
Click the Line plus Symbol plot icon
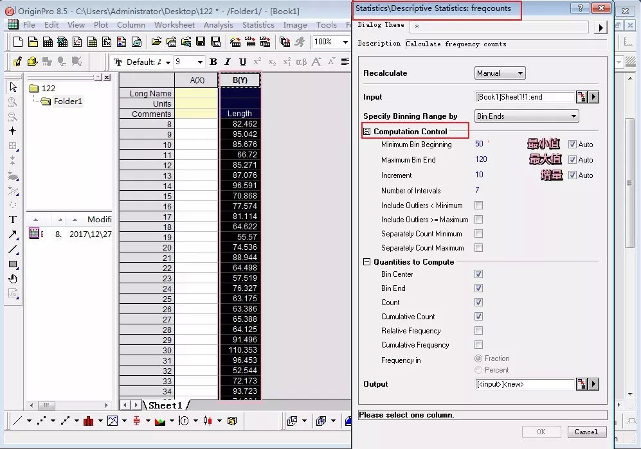pyautogui.click(x=65, y=421)
